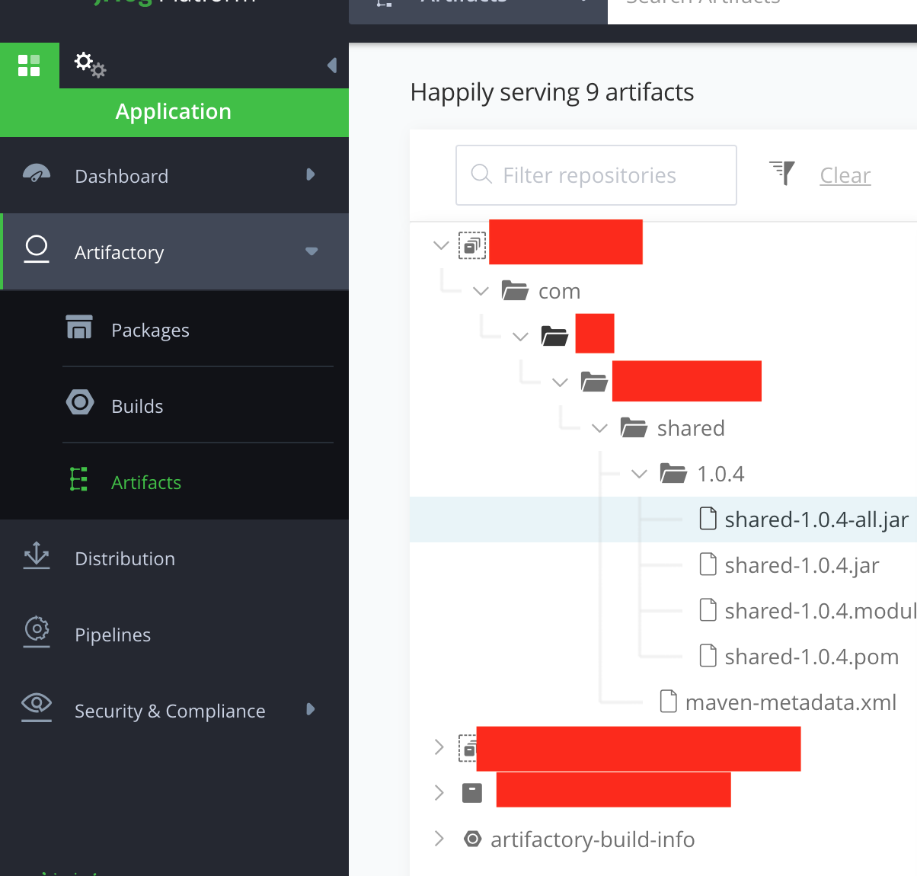Viewport: 917px width, 876px height.
Task: Expand the collapsed redacted repository with dark box icon
Action: [x=439, y=793]
